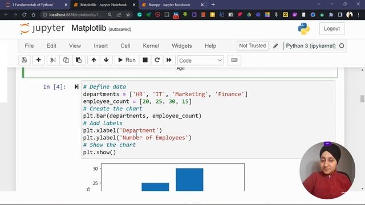Click the save and checkpoint icon
The height and width of the screenshot is (205, 365).
click(24, 60)
